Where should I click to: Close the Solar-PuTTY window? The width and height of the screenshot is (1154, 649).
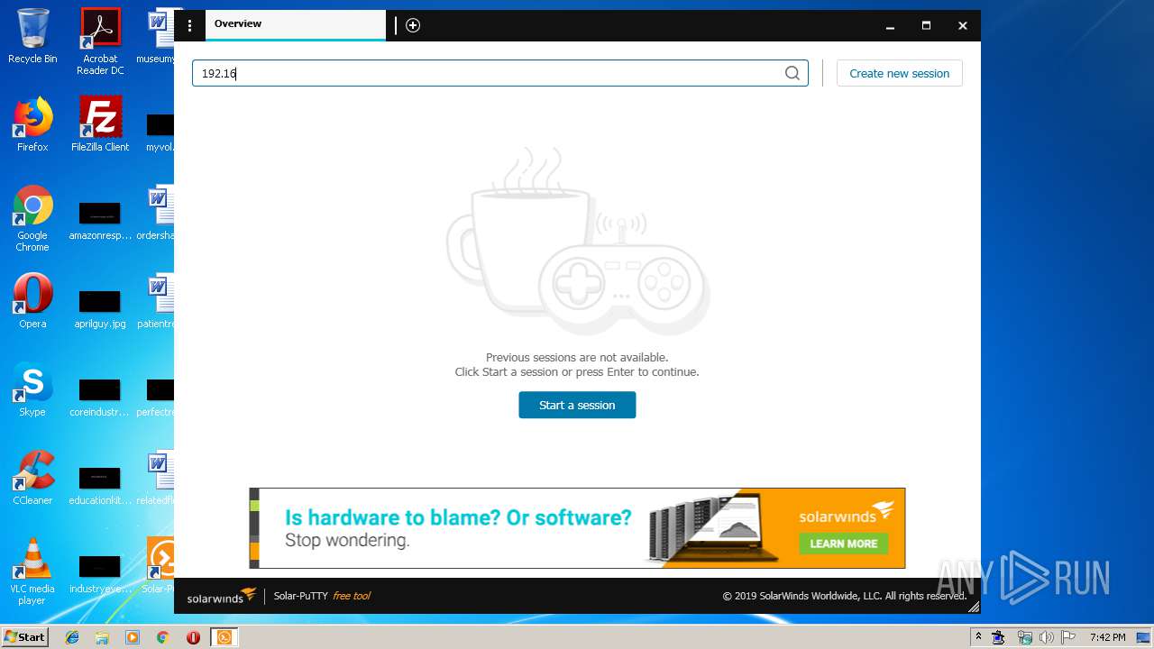click(x=962, y=26)
